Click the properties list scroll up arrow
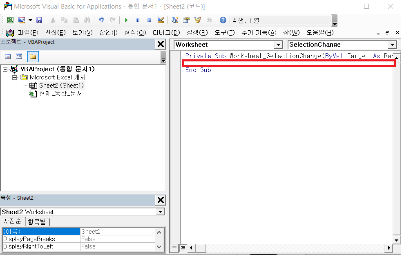Image resolution: width=402 pixels, height=255 pixels. [159, 232]
